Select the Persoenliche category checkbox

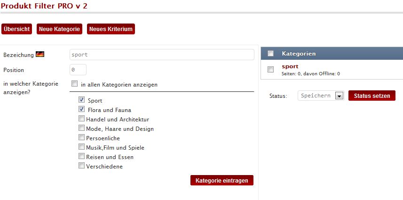point(82,138)
